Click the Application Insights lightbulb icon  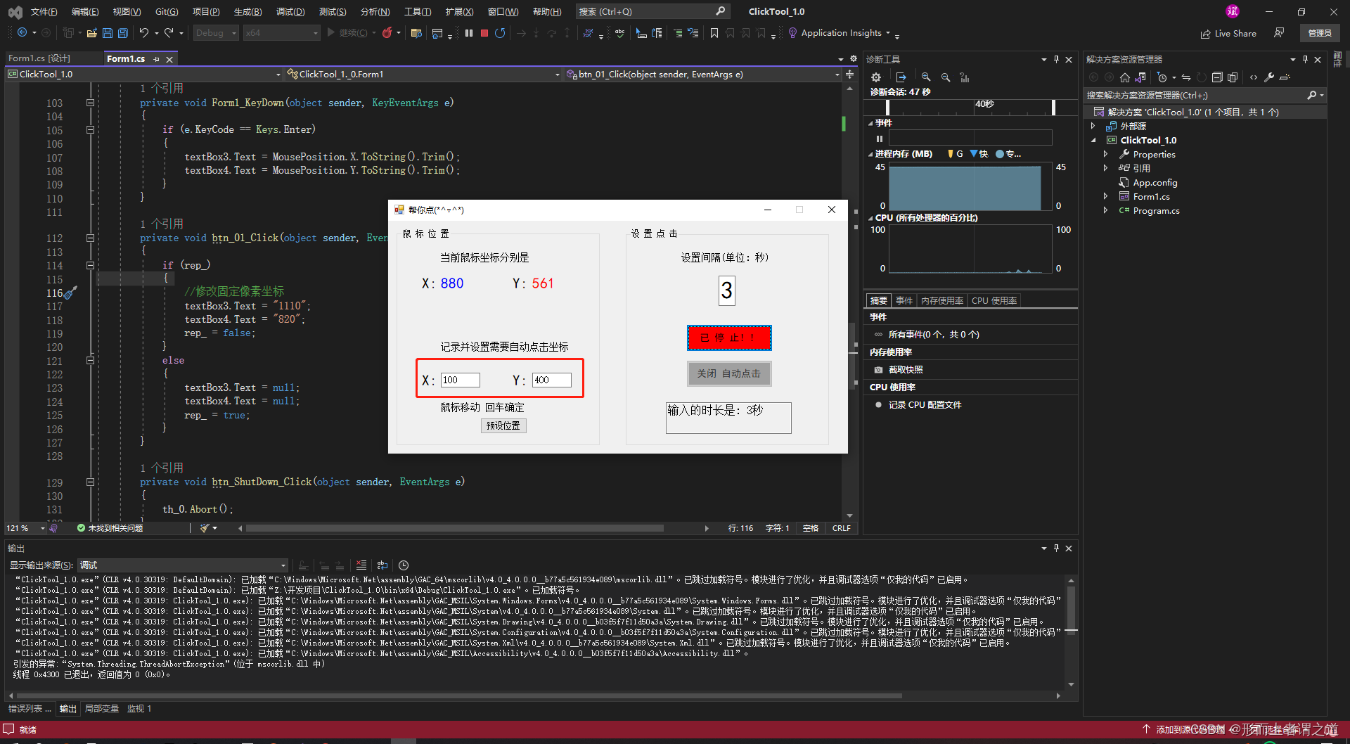point(792,33)
